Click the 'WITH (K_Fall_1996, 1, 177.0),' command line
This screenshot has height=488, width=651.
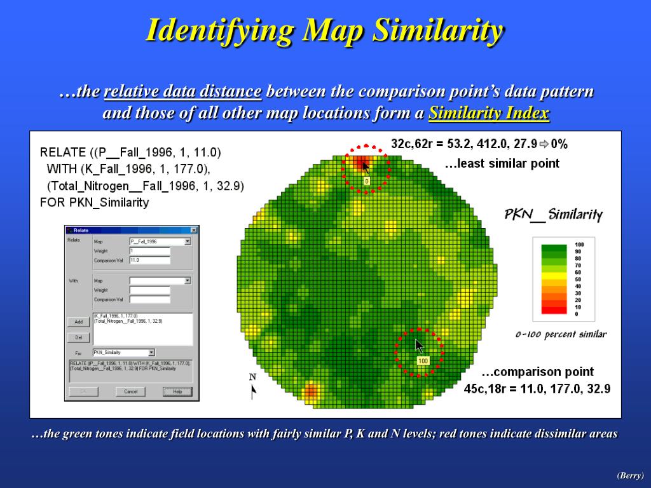(128, 169)
